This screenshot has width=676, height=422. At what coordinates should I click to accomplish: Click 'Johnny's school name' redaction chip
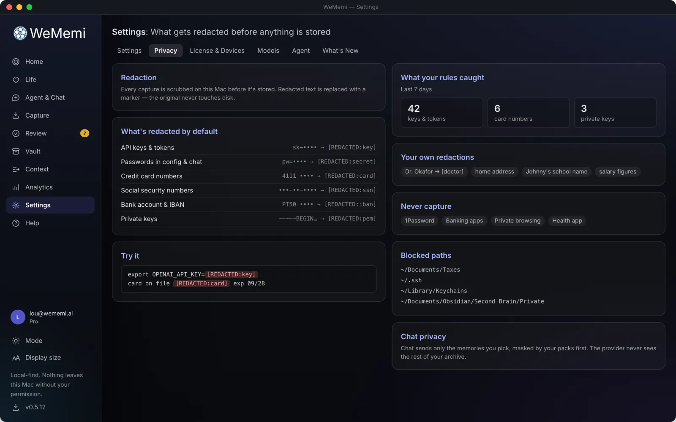pos(556,172)
